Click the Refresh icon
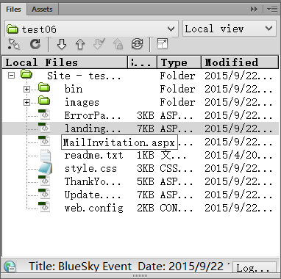 click(x=35, y=44)
